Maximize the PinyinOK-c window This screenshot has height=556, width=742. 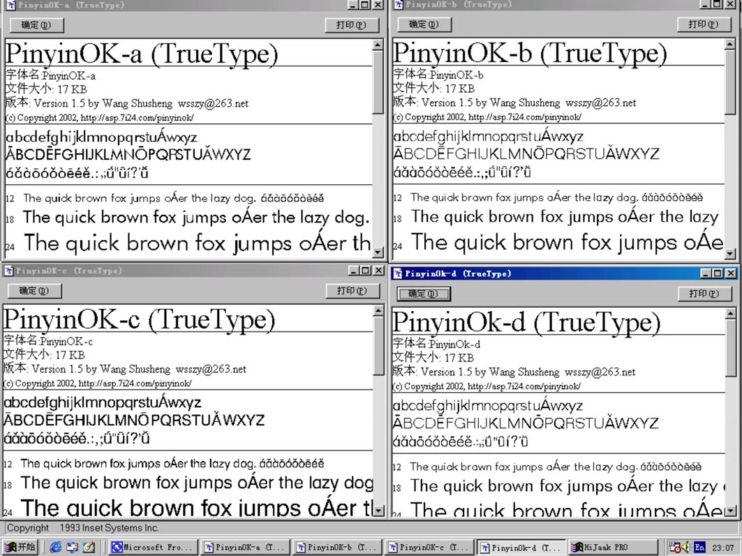(x=365, y=271)
